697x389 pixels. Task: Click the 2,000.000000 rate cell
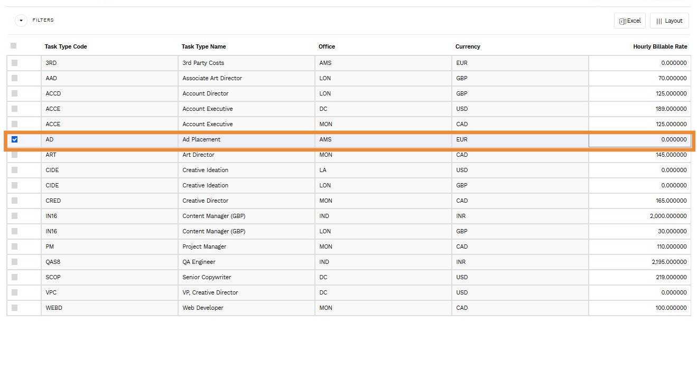tap(639, 216)
